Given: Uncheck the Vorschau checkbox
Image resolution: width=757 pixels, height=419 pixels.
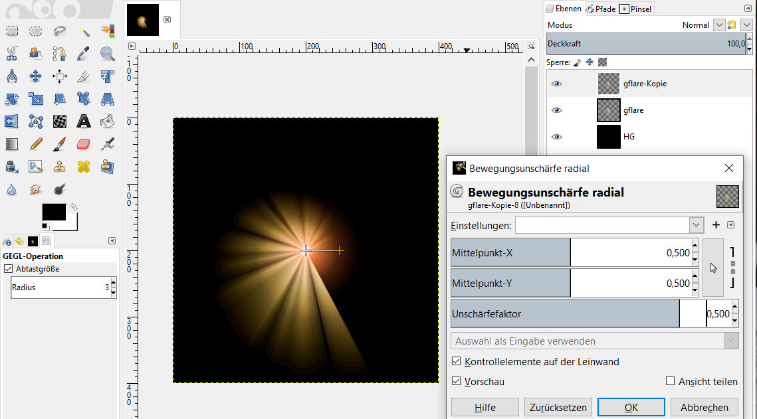Looking at the screenshot, I should click(x=456, y=382).
